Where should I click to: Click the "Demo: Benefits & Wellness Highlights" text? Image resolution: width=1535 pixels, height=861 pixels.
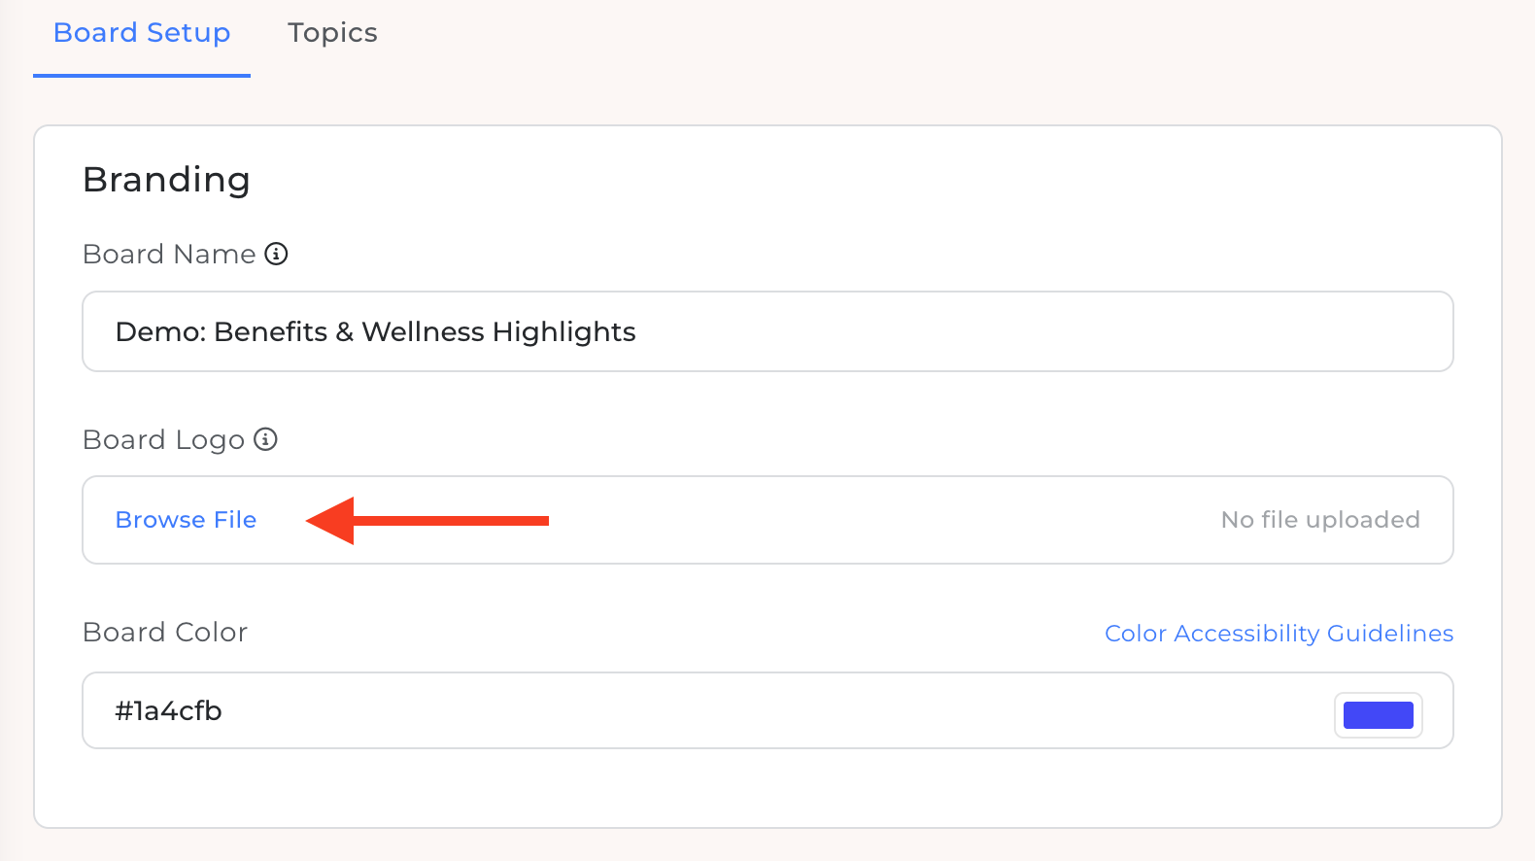(x=375, y=332)
